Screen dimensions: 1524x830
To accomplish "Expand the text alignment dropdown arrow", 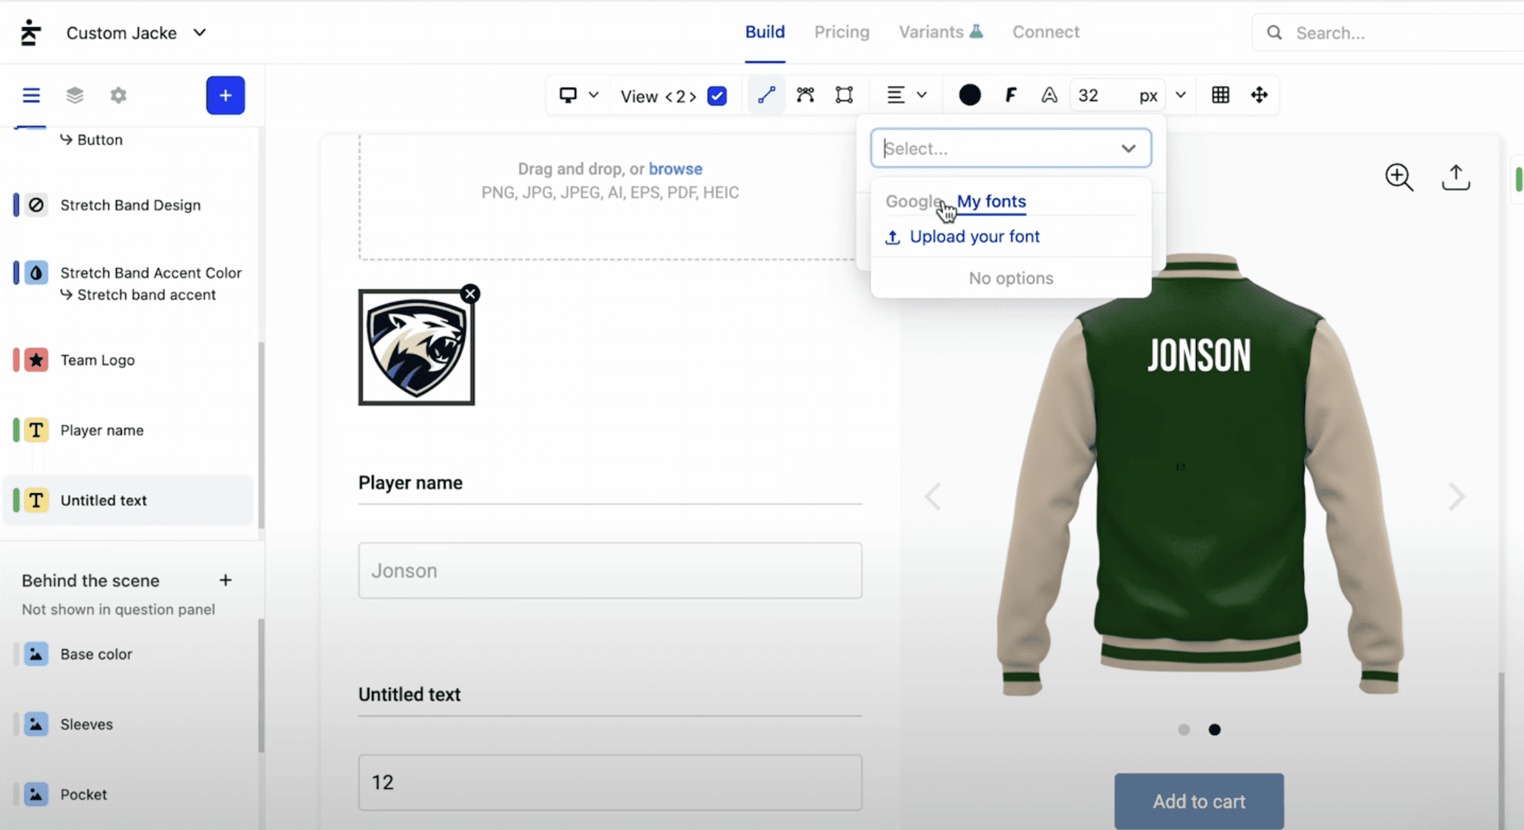I will [x=922, y=95].
